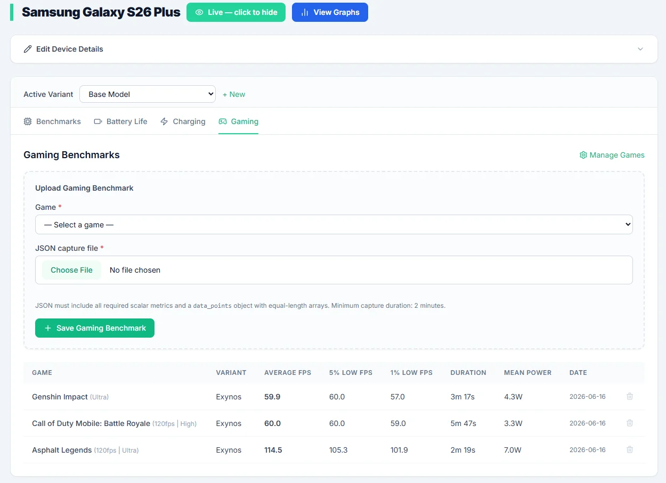Click the 4.3W mean power value
The width and height of the screenshot is (666, 483).
tap(513, 397)
